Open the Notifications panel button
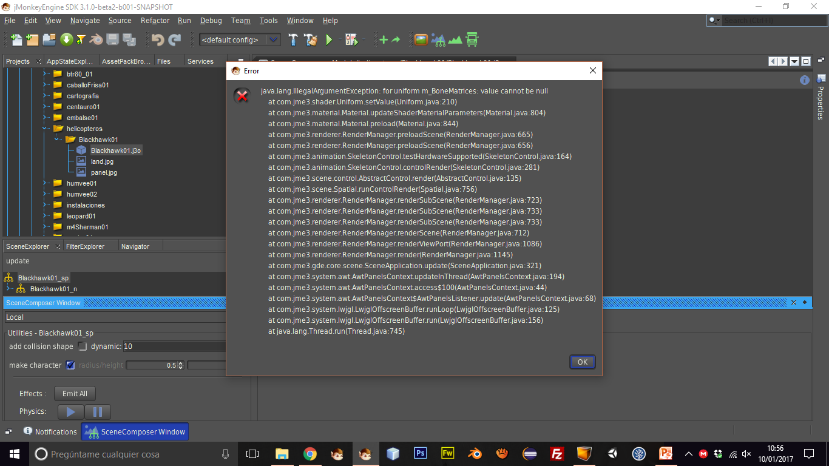The image size is (829, 466). click(50, 431)
